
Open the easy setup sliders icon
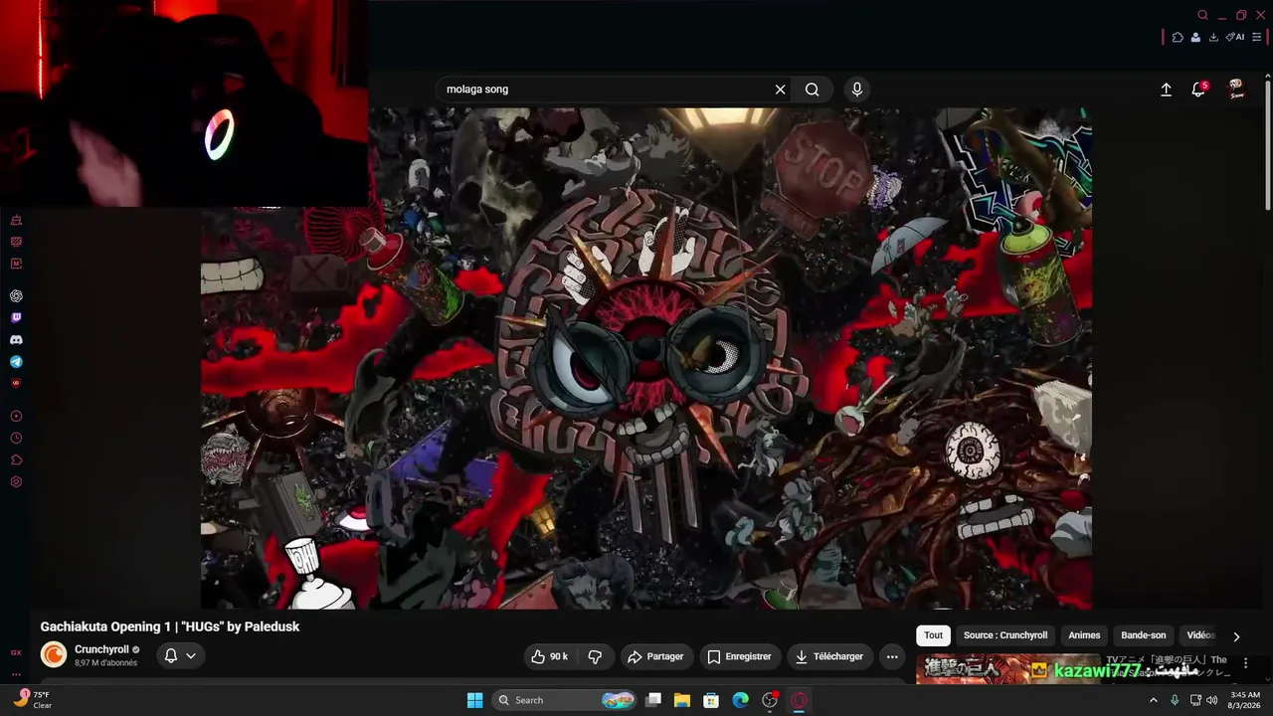tap(1257, 37)
